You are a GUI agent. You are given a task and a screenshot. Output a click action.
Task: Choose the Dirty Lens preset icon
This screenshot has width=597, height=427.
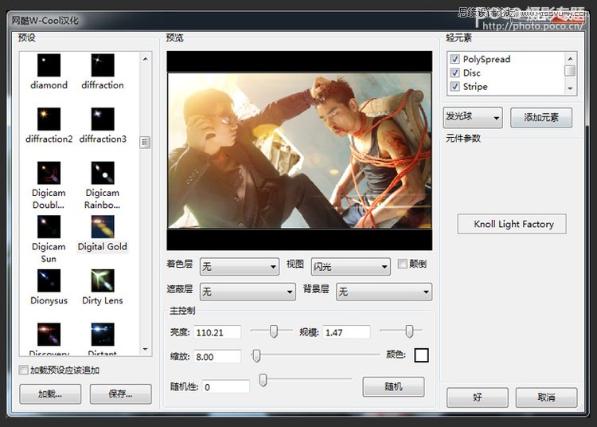pyautogui.click(x=103, y=280)
